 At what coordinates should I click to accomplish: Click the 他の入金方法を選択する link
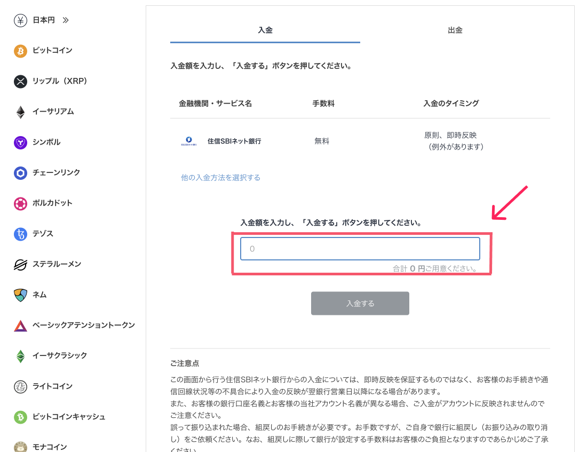click(x=220, y=178)
